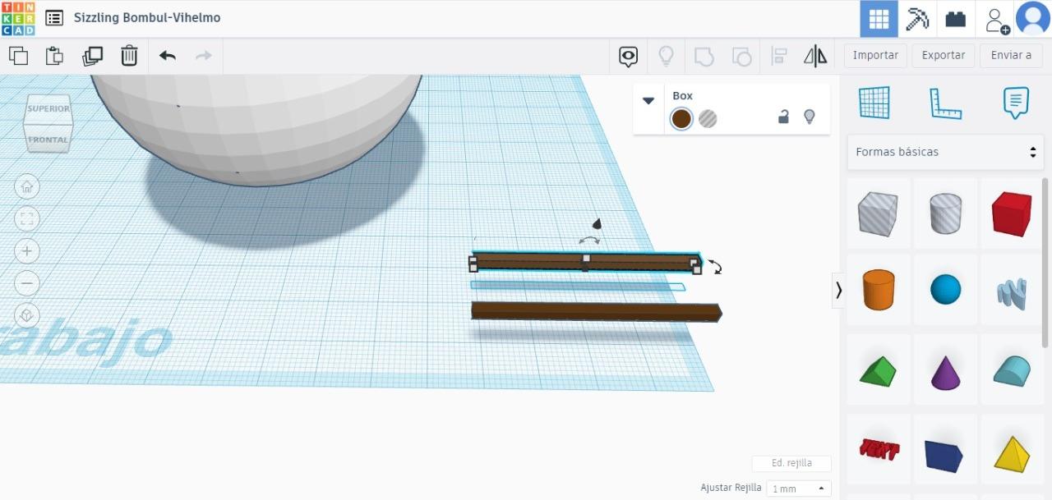Click the SUPERIOR face of view cube
The image size is (1052, 500).
pyautogui.click(x=48, y=108)
